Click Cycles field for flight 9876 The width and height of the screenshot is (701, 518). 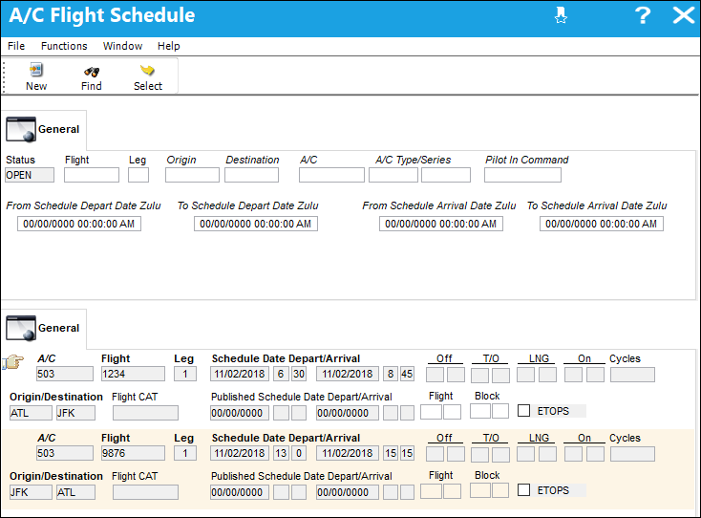[632, 454]
